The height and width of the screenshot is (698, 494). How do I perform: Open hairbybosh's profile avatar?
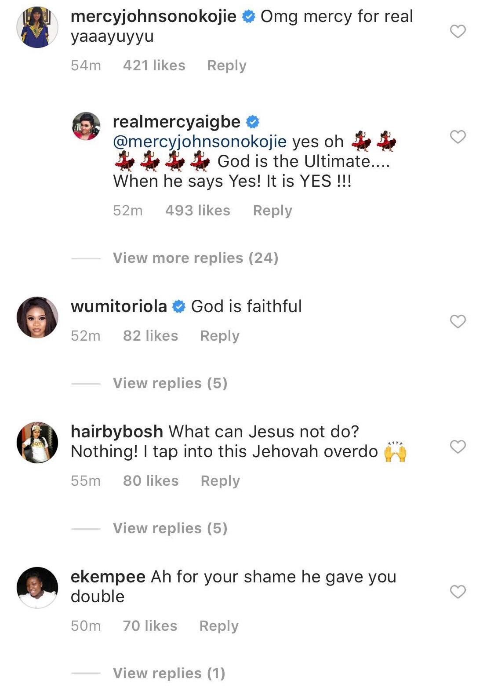(37, 442)
